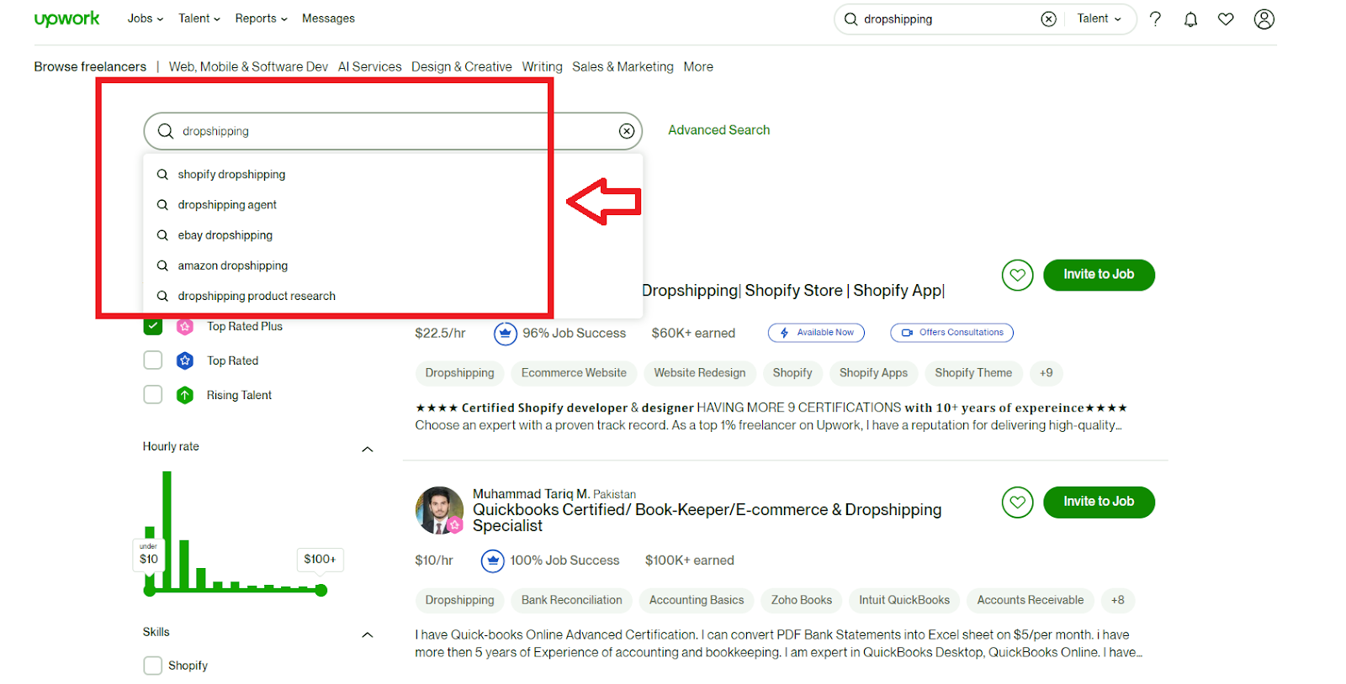This screenshot has width=1346, height=684.
Task: Open the notifications bell
Action: (x=1190, y=18)
